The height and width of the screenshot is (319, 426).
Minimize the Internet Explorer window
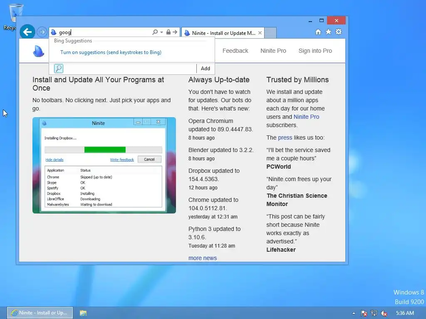pos(310,21)
